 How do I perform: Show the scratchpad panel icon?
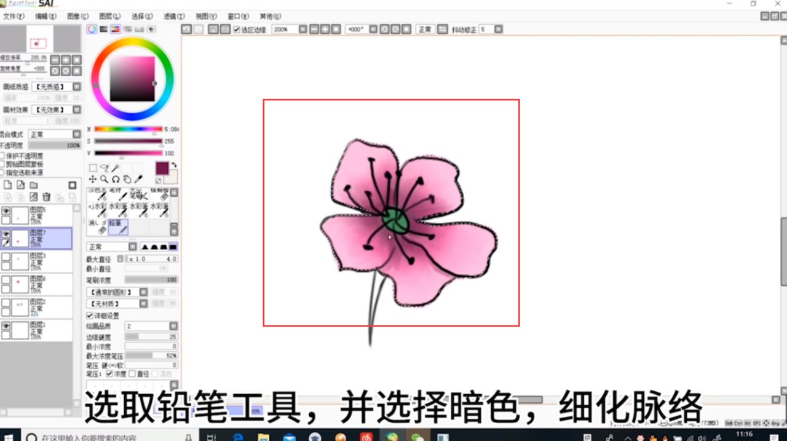click(151, 29)
